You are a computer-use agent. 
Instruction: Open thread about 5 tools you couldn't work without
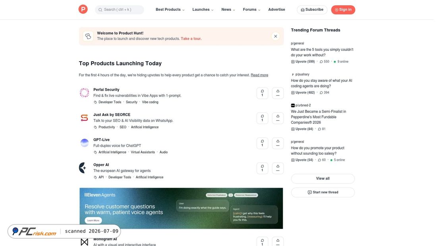coord(322,52)
